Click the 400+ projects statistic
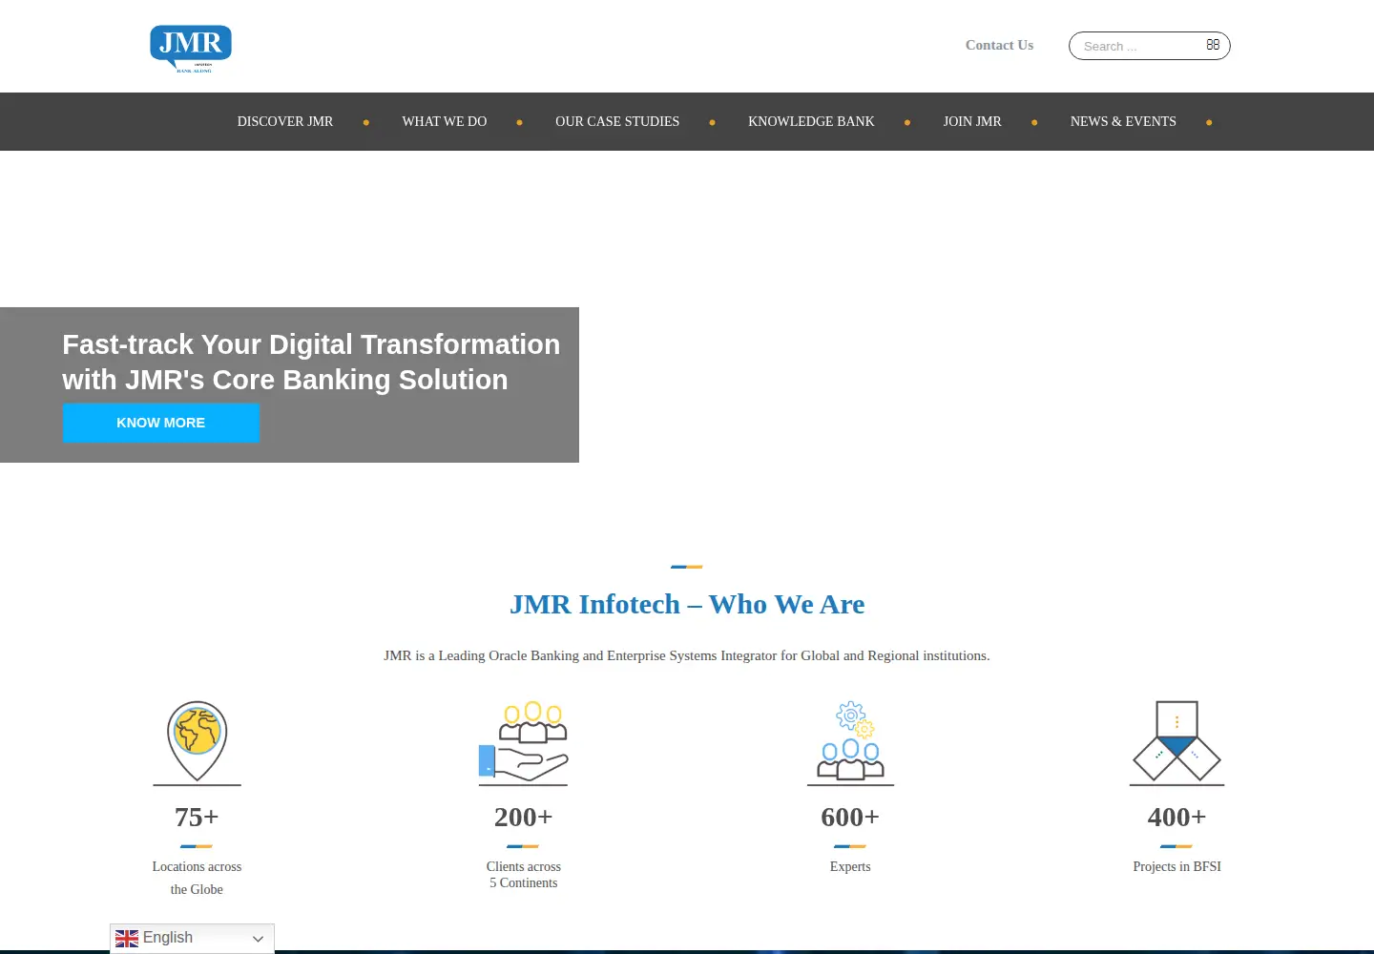Screen dimensions: 1374x954 (1176, 817)
